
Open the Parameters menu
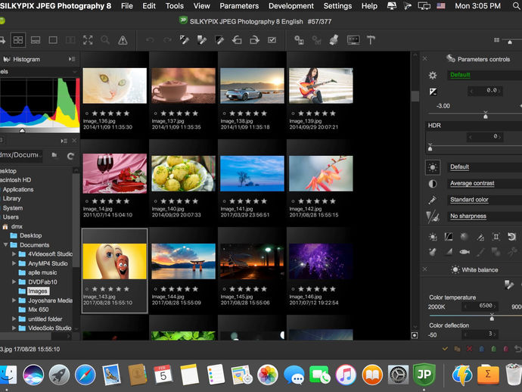(x=238, y=6)
